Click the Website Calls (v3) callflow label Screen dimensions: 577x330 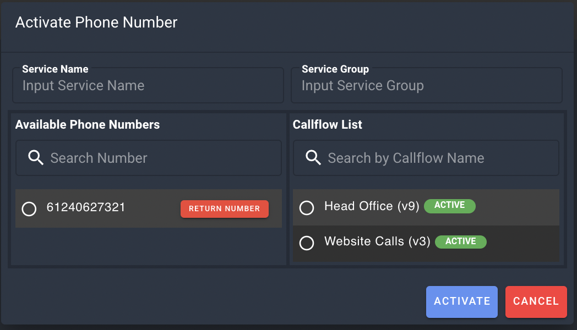pyautogui.click(x=377, y=241)
